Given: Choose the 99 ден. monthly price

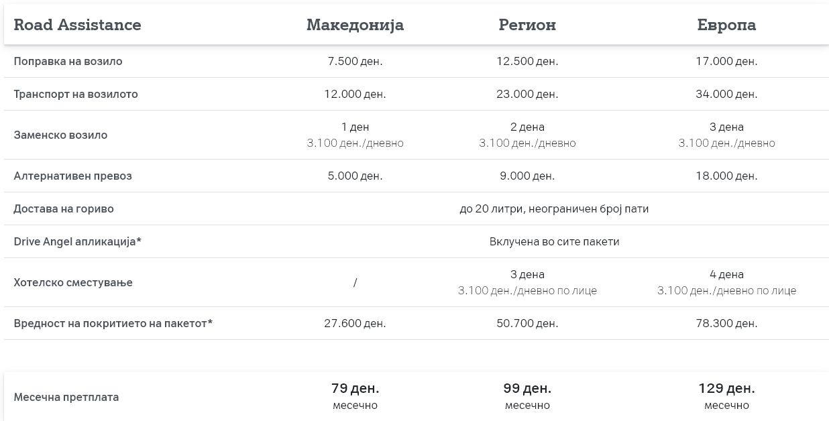Looking at the screenshot, I should point(527,388).
